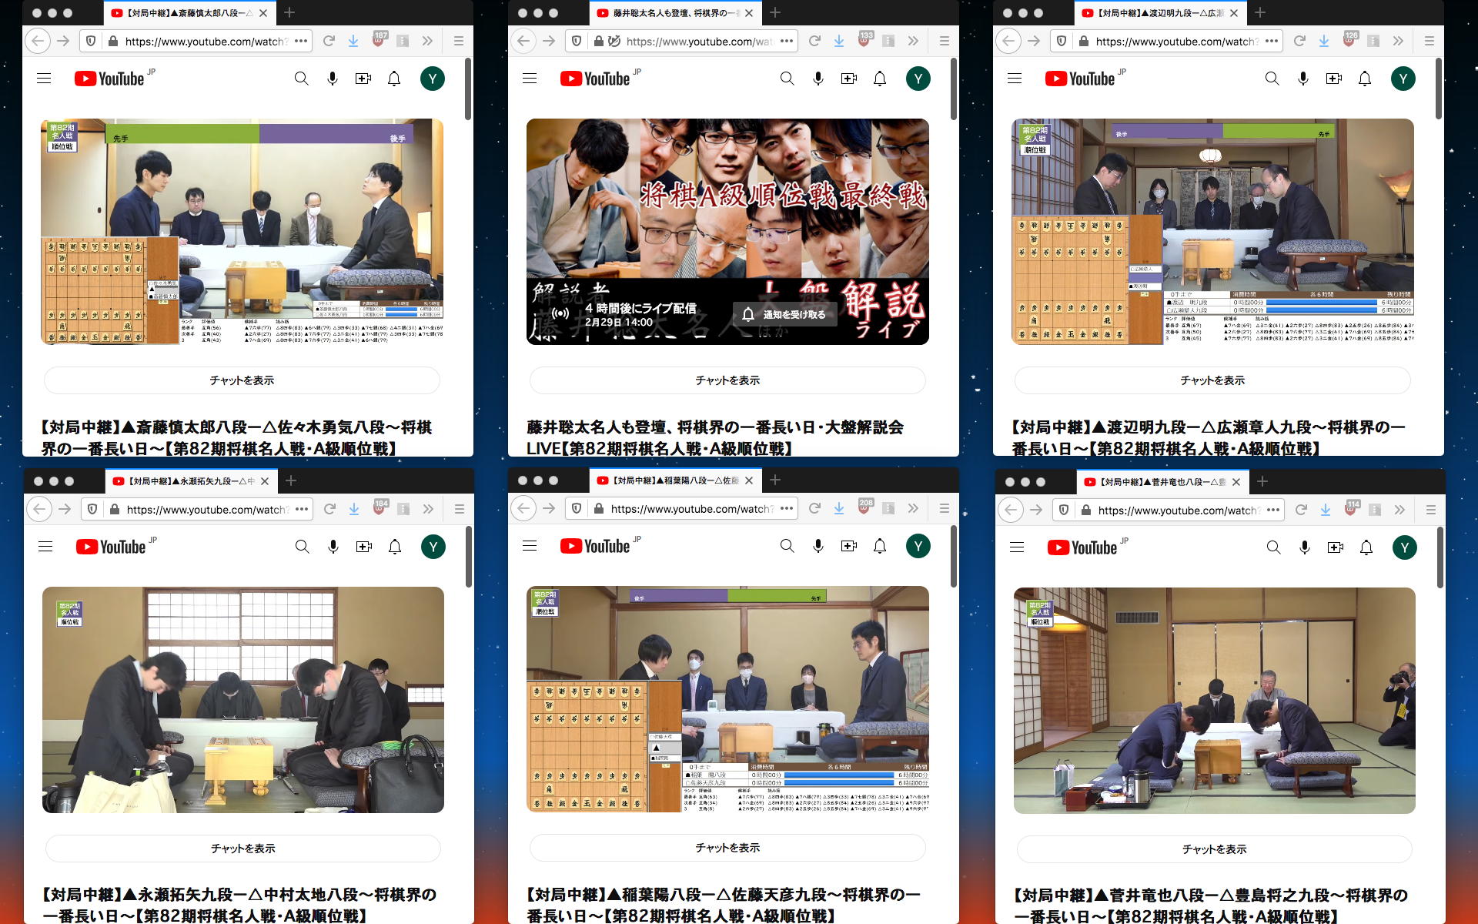Open YouTube guide hamburger menu in 菅井竜也 window
The image size is (1478, 924).
(x=1017, y=547)
